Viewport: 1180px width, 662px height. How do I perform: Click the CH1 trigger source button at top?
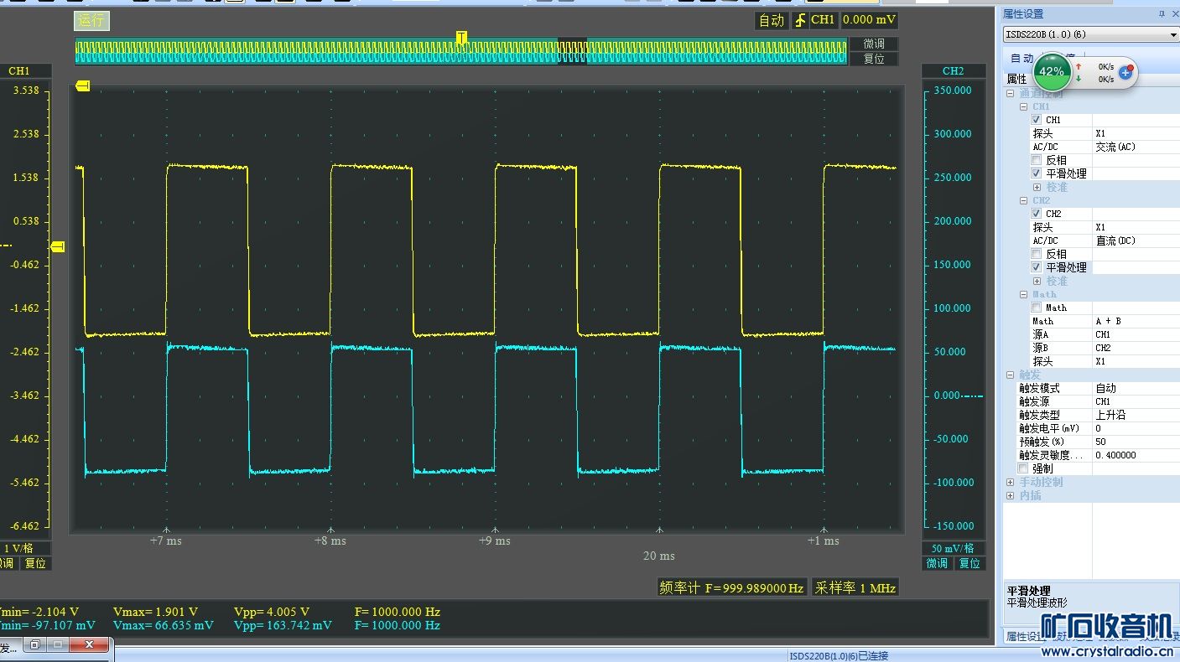[x=823, y=20]
